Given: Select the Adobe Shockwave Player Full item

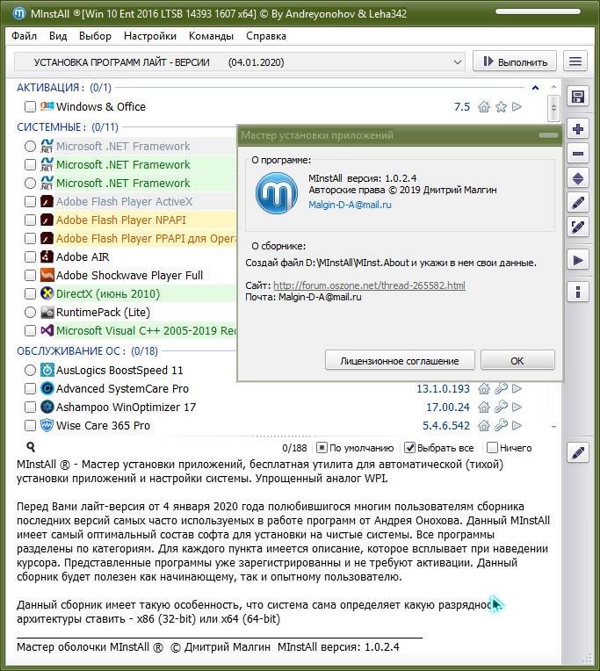Looking at the screenshot, I should (x=129, y=275).
